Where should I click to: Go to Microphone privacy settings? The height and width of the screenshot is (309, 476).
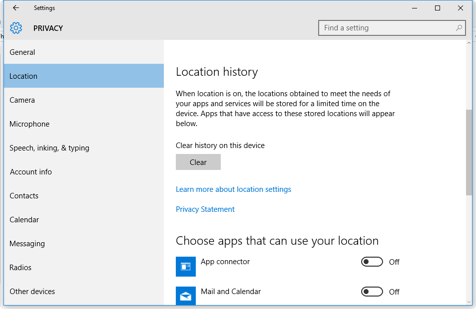(x=29, y=124)
